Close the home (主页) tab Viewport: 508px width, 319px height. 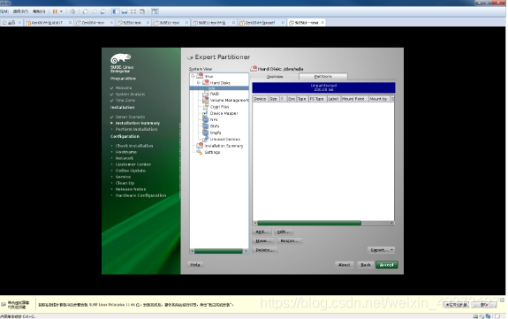click(19, 23)
